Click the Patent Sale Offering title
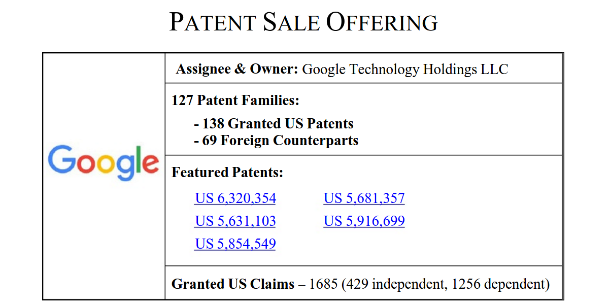 [x=303, y=23]
